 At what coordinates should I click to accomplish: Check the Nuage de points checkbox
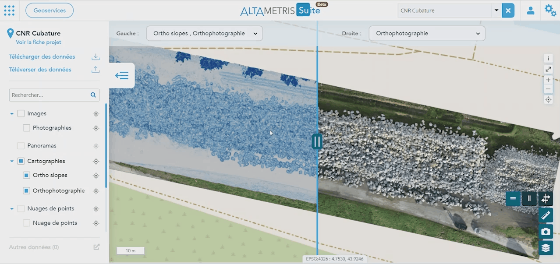tap(26, 223)
